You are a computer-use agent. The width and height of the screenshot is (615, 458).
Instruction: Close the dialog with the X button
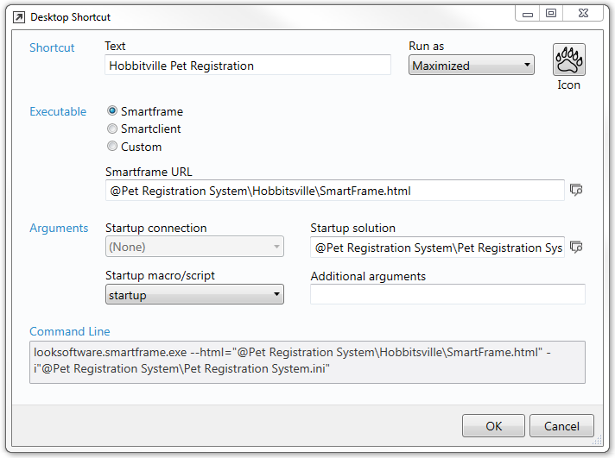tap(583, 14)
